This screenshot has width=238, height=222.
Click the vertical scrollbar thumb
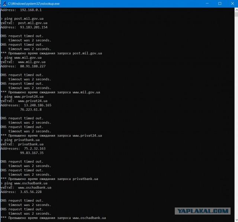click(237, 15)
